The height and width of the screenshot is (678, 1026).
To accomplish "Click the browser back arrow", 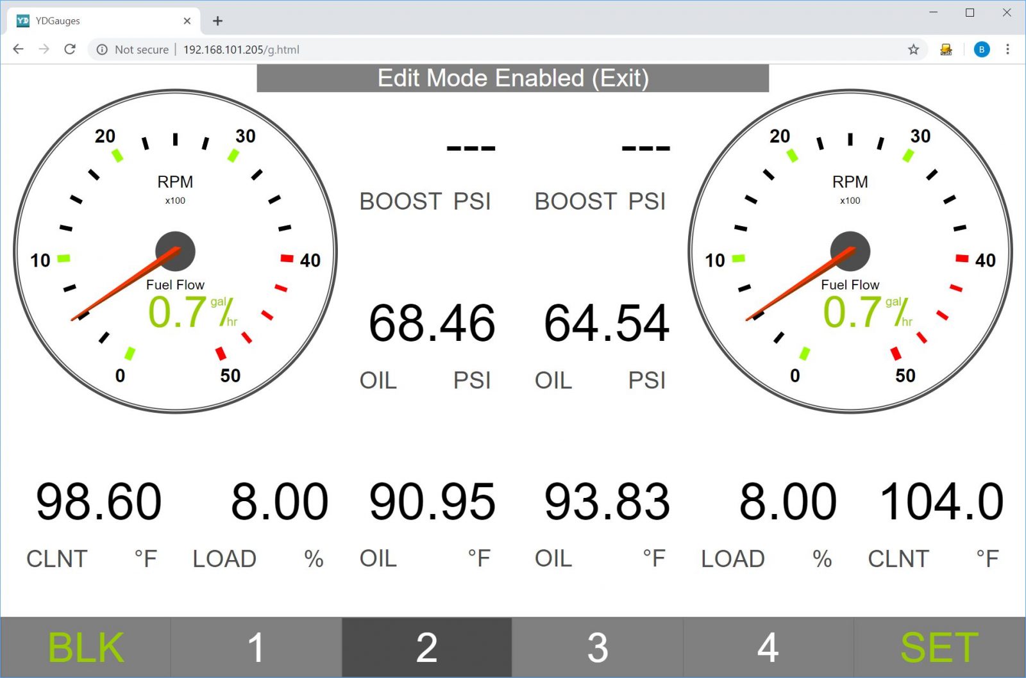I will point(18,49).
